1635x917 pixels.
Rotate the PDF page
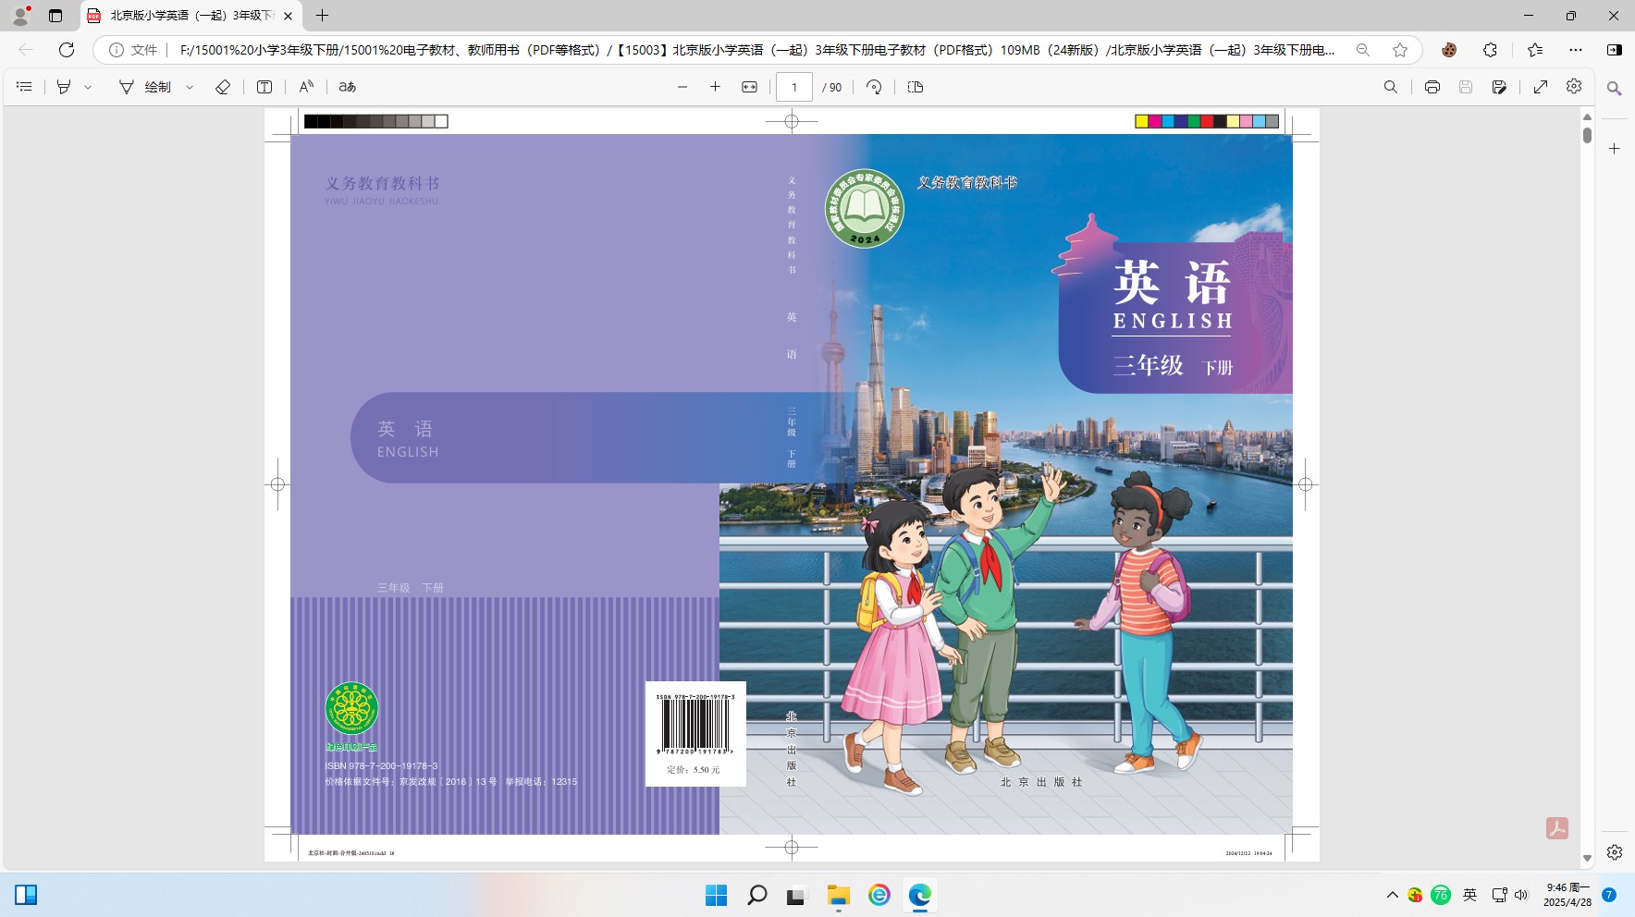tap(874, 87)
